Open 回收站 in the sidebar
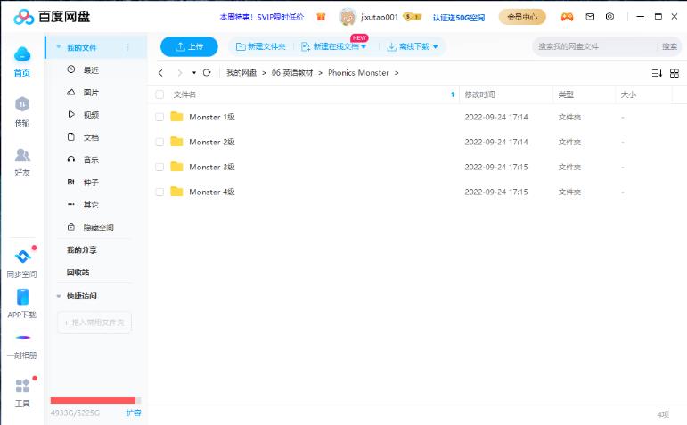Image resolution: width=687 pixels, height=425 pixels. (78, 272)
